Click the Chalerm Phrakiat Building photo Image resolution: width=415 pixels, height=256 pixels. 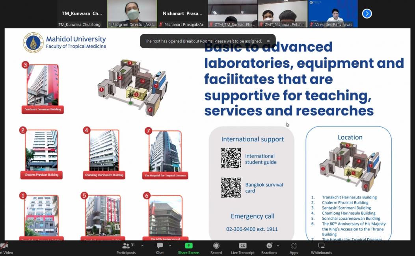(x=41, y=150)
